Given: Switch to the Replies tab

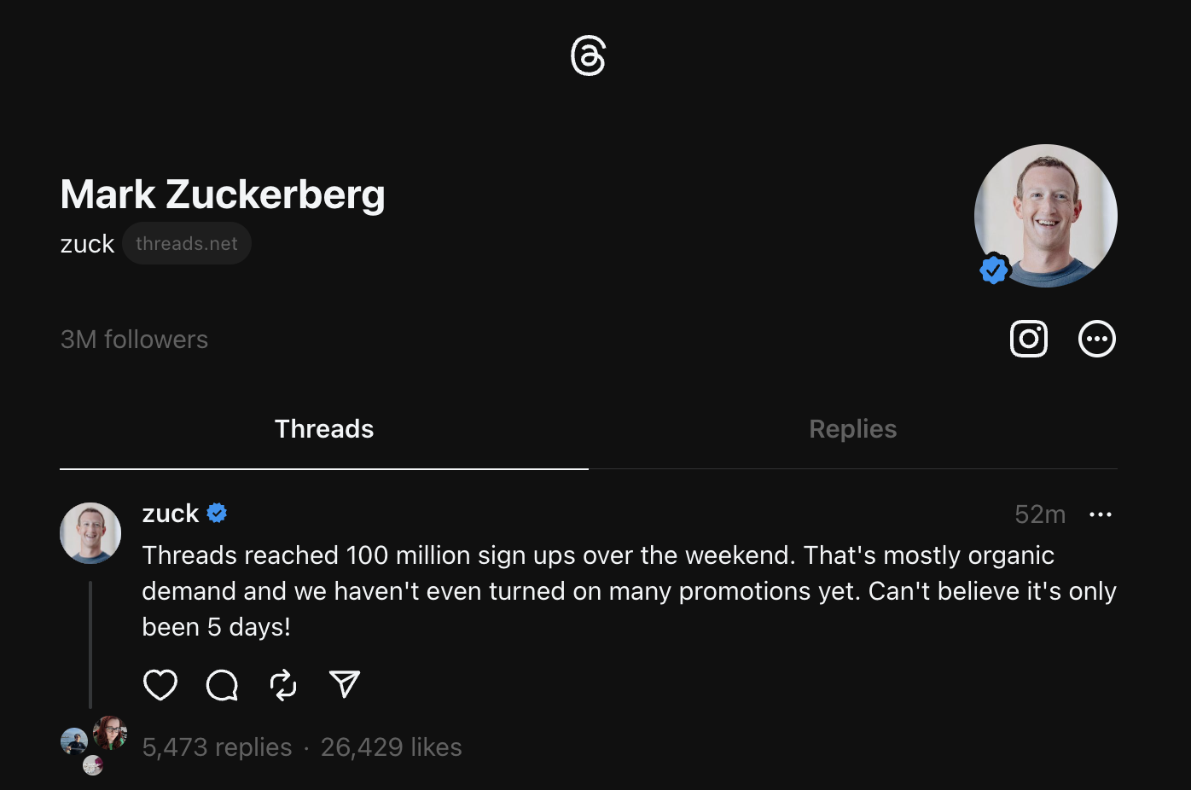Looking at the screenshot, I should point(852,429).
